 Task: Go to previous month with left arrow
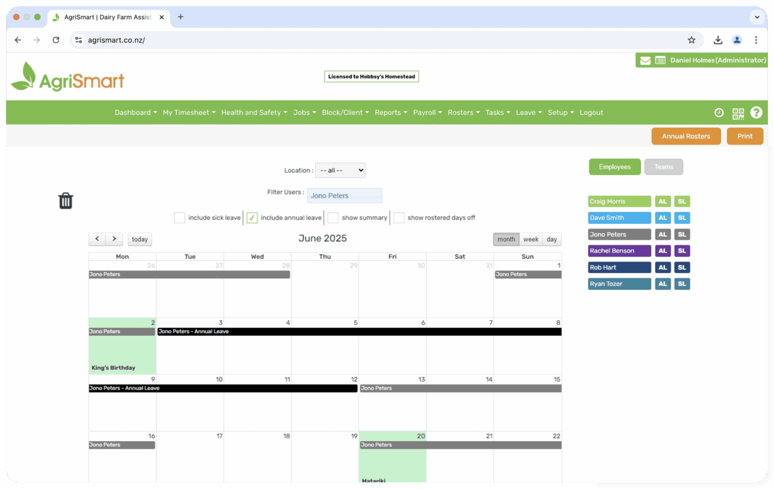click(x=97, y=239)
